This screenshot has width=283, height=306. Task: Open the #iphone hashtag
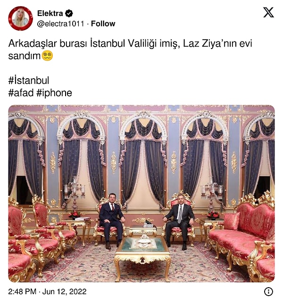pyautogui.click(x=54, y=93)
